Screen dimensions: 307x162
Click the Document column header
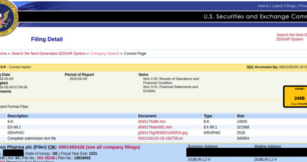[x=147, y=116]
